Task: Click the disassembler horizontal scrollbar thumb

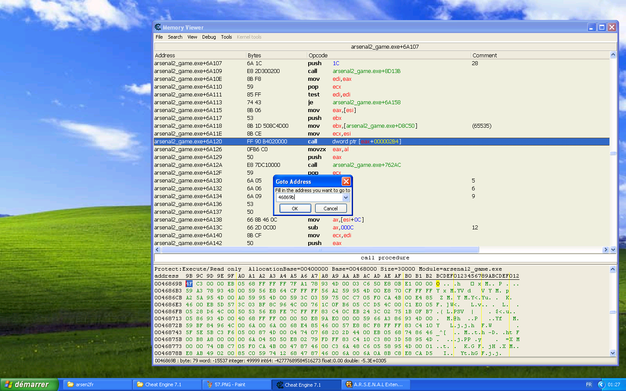Action: point(320,250)
